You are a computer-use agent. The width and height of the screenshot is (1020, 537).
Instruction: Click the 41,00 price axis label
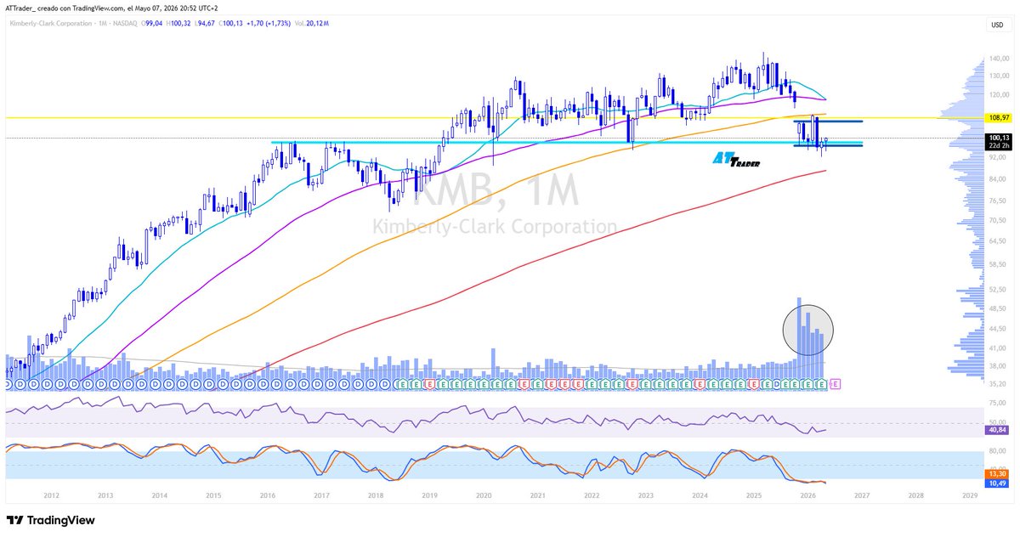(996, 348)
